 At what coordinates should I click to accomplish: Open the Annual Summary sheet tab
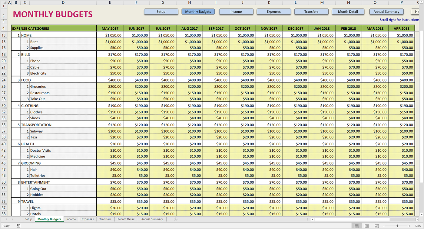click(x=152, y=219)
